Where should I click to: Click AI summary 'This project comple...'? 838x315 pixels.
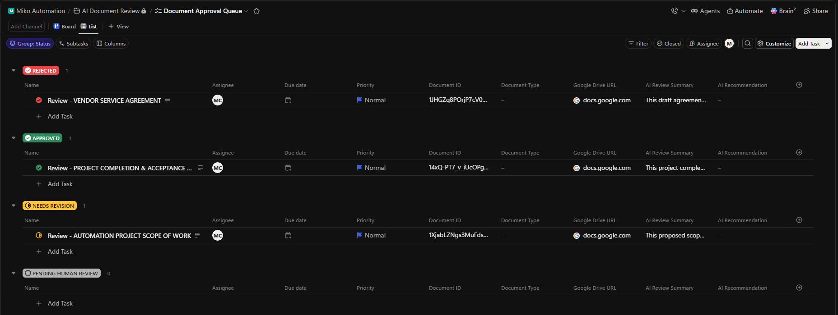[675, 168]
